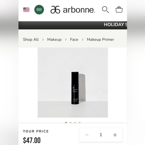Go to Shop All breadcrumb
The width and height of the screenshot is (145, 145).
point(31,39)
